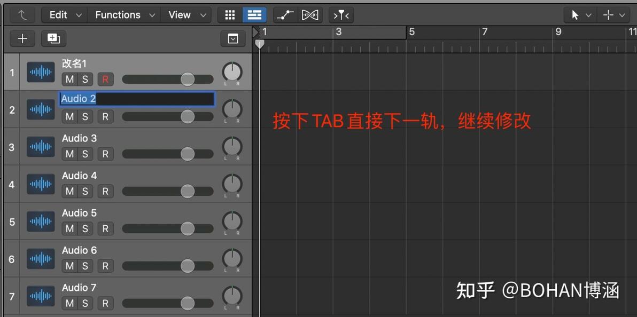Open the Edit menu
This screenshot has height=317, width=637.
tap(65, 15)
